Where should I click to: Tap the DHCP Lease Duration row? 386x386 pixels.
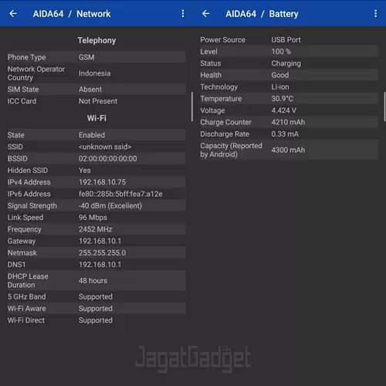(96, 280)
